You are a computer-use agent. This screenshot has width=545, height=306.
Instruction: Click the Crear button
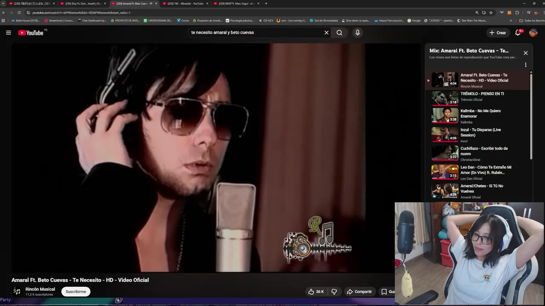(498, 33)
